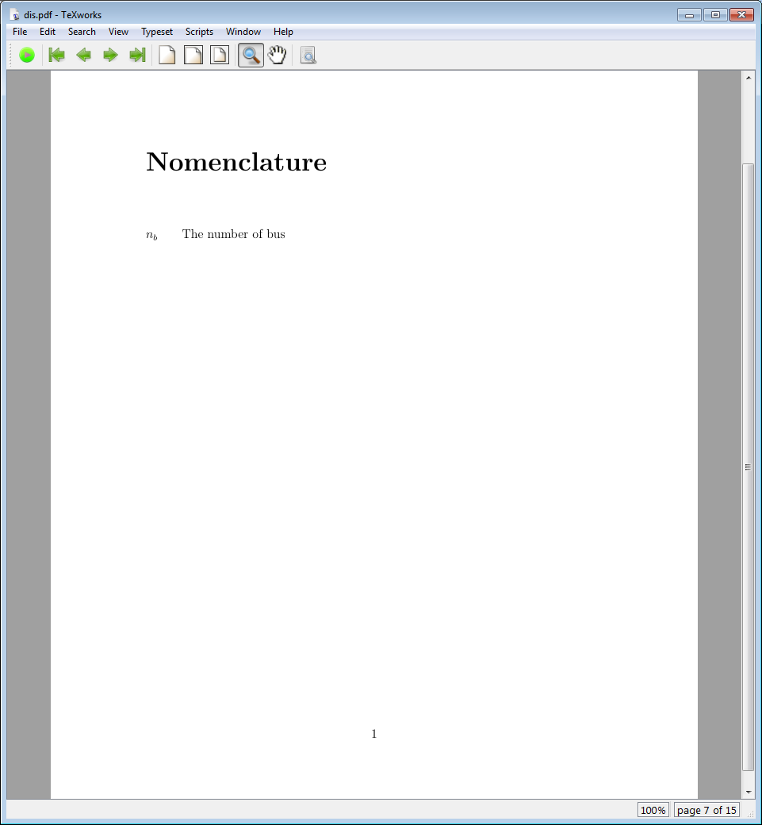The image size is (762, 825).
Task: Go to previous page arrow
Action: tap(83, 55)
